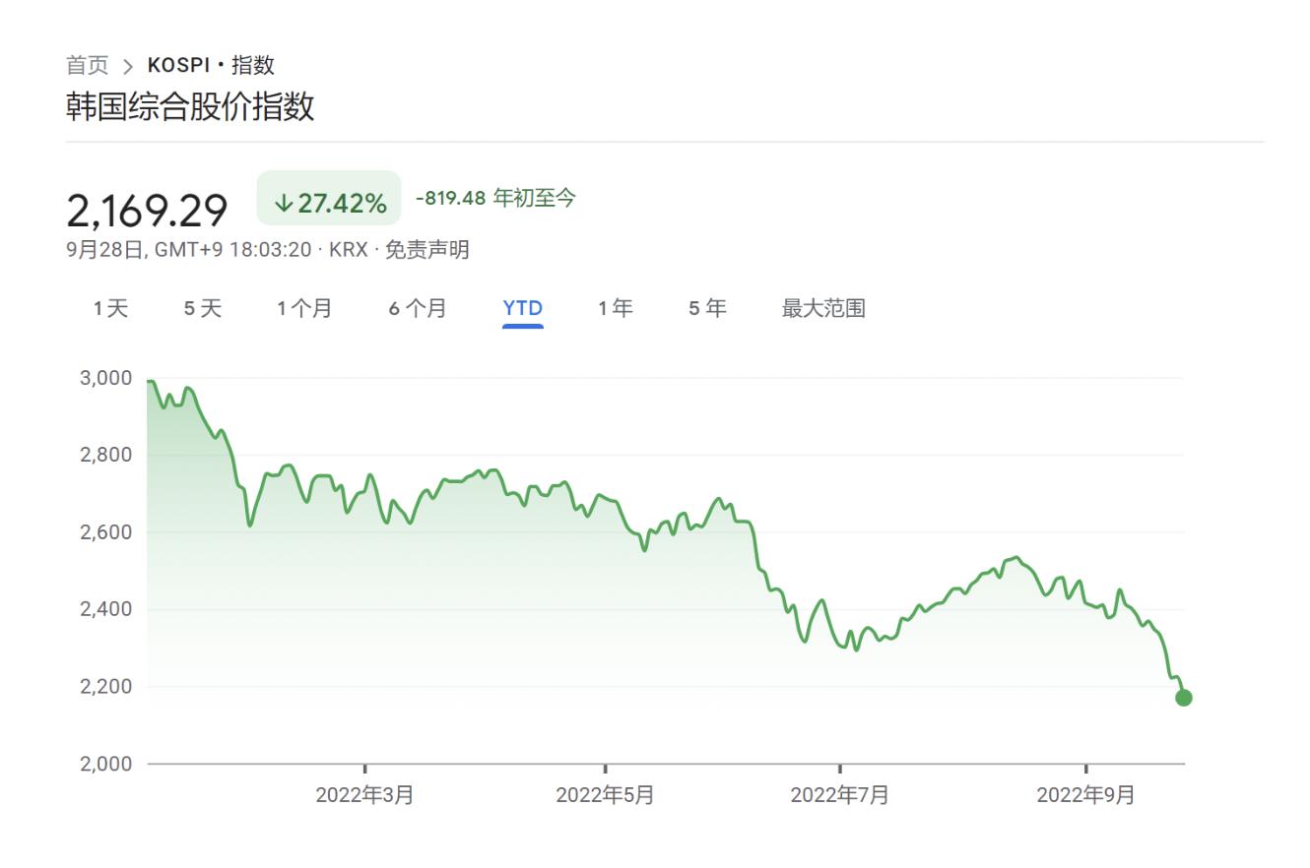1310x868 pixels.
Task: Switch to the 6 个月 range tab
Action: point(418,309)
